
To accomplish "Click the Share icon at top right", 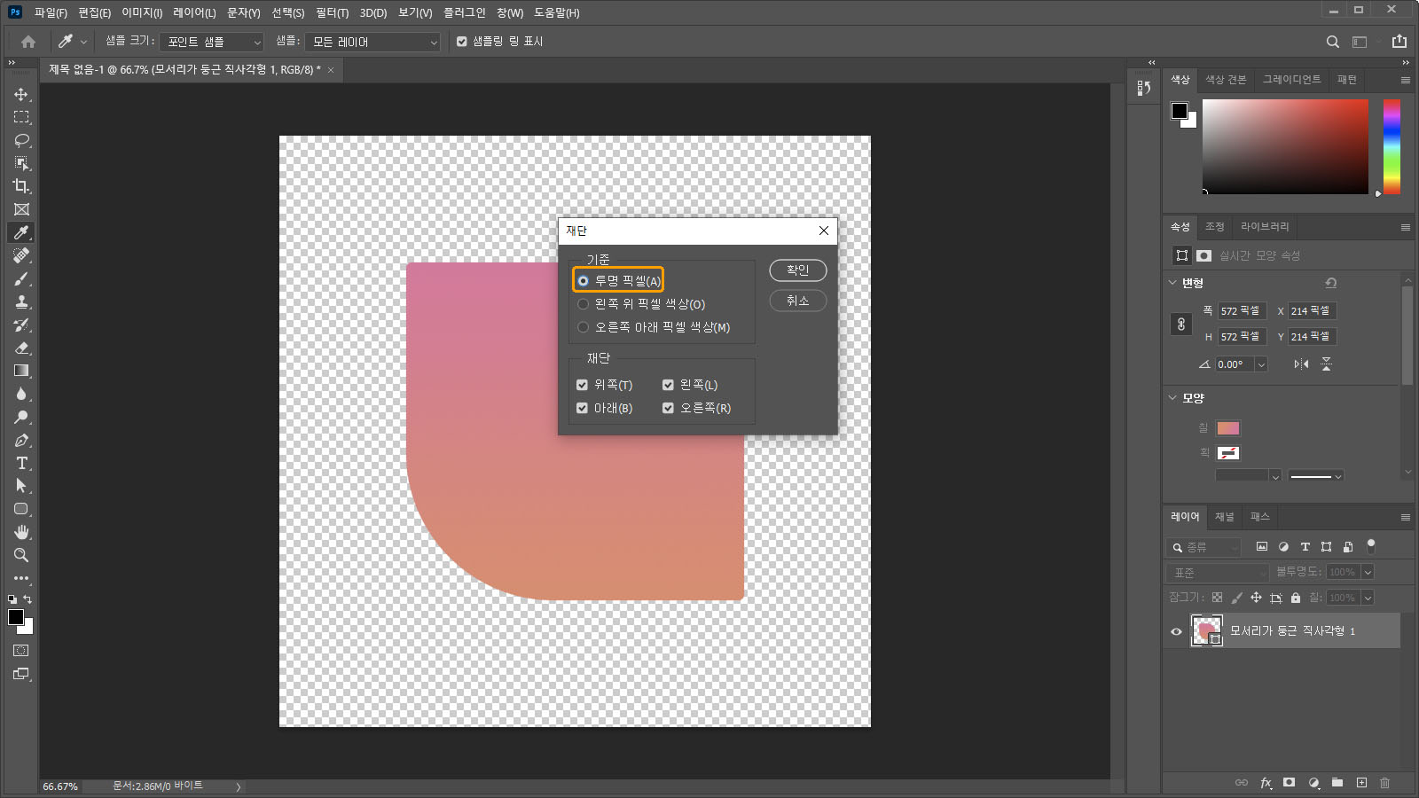I will 1399,42.
